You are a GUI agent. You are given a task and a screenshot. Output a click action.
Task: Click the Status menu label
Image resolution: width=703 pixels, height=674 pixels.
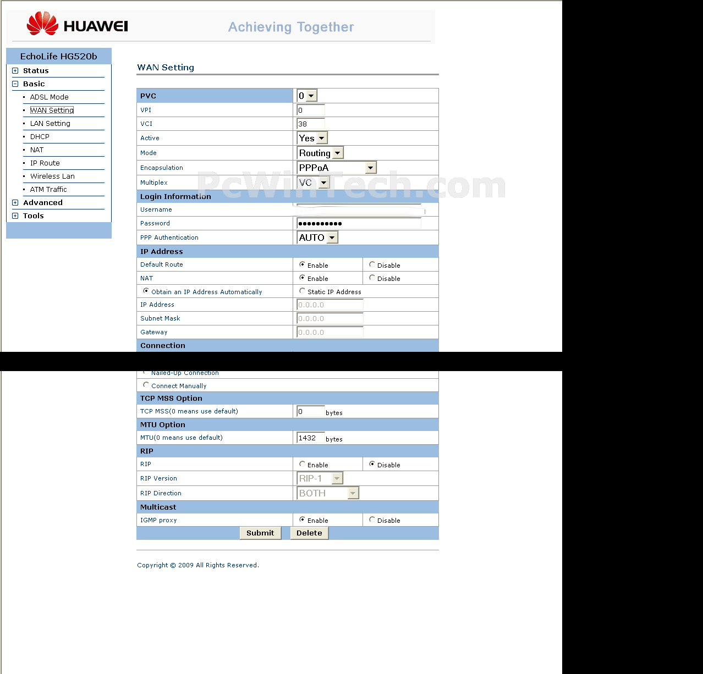point(36,71)
